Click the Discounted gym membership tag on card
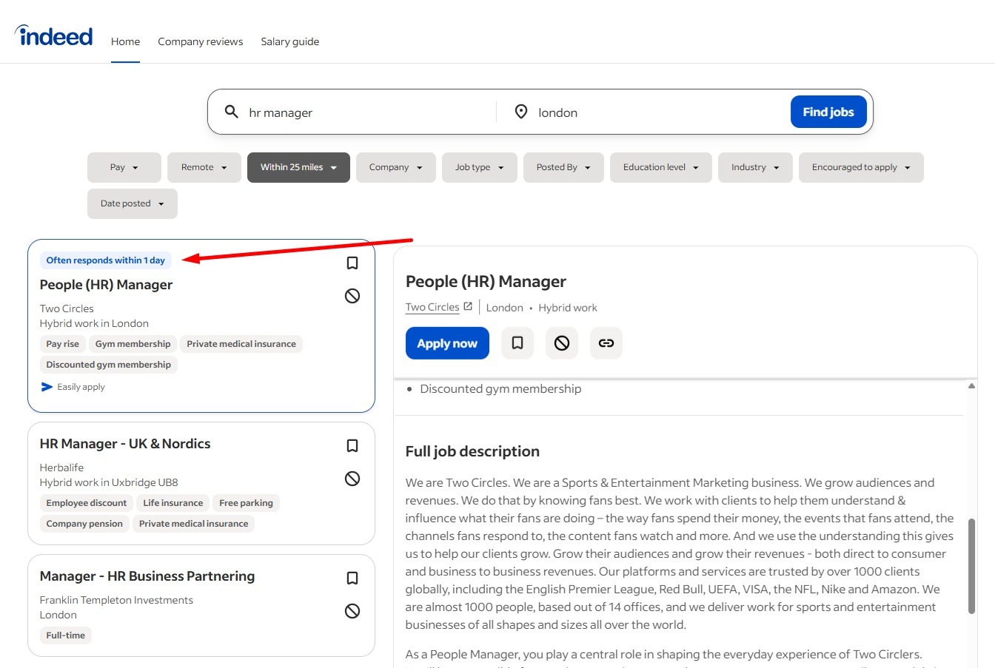 (108, 365)
